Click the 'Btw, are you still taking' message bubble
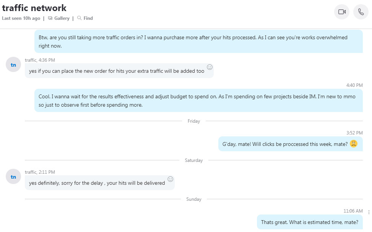Viewport: 372px width, 232px height. coord(198,42)
